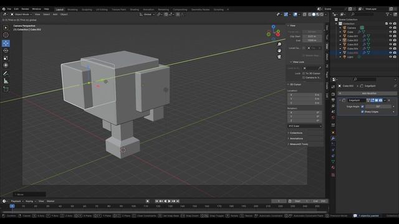The width and height of the screenshot is (399, 224).
Task: Open the Object Data green triangle tab
Action: click(x=333, y=162)
